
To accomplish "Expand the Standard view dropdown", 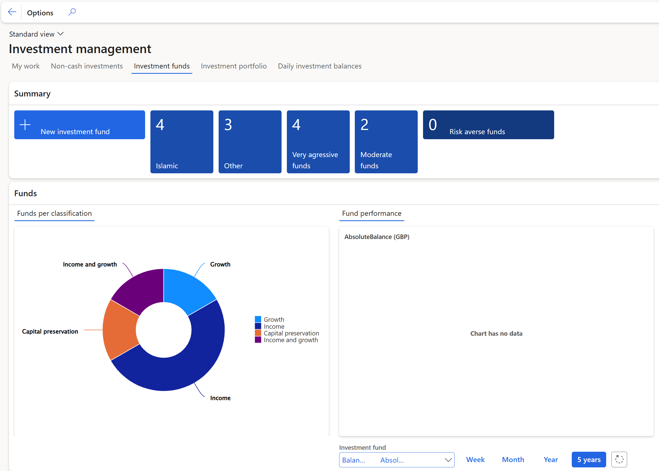I will click(x=36, y=34).
